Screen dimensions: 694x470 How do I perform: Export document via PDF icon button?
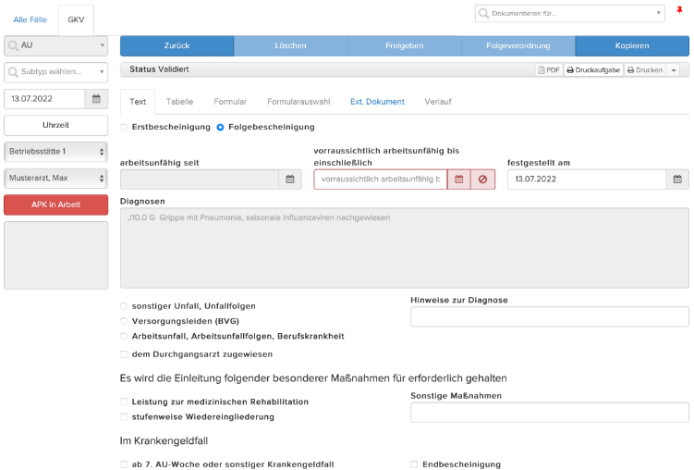[549, 70]
